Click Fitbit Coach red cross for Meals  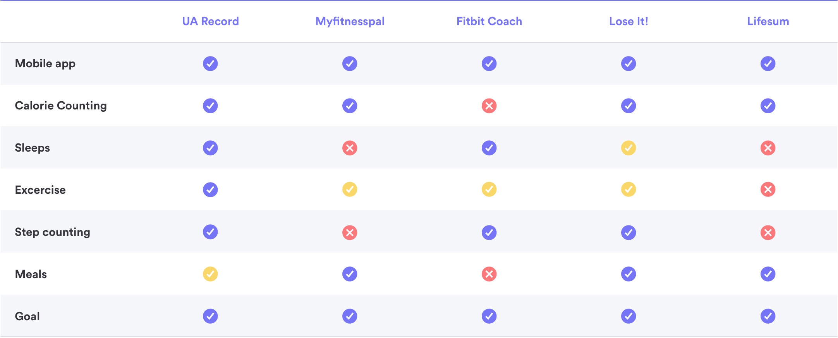489,274
